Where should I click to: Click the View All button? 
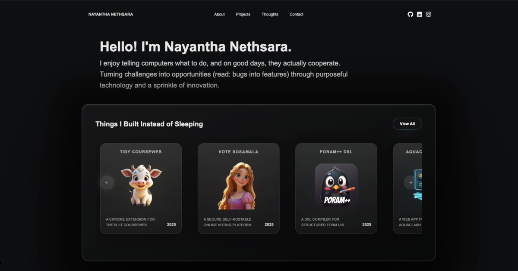[x=407, y=123]
